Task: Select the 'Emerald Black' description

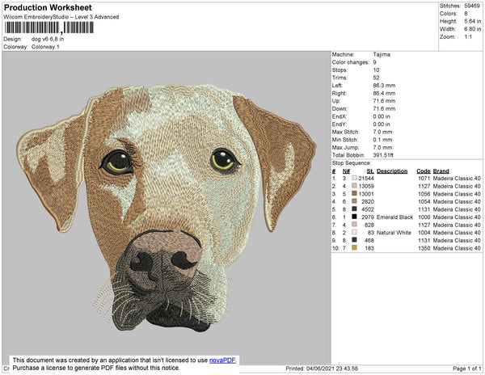Action: coord(394,217)
